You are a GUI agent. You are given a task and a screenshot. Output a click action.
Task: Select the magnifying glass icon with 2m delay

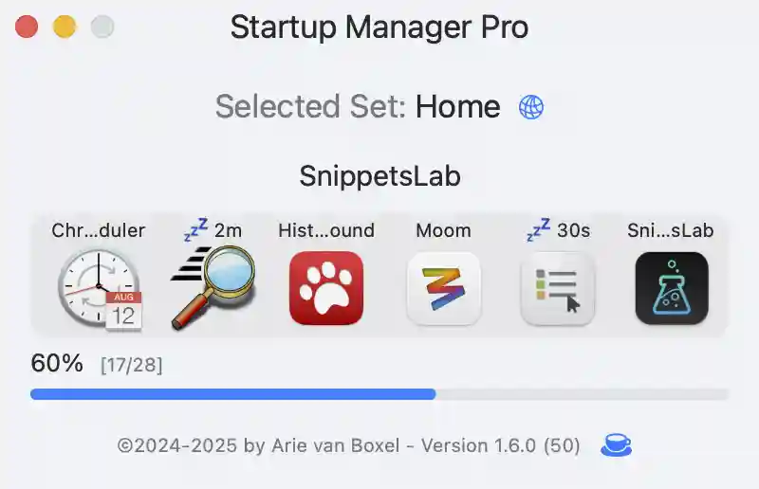click(213, 287)
